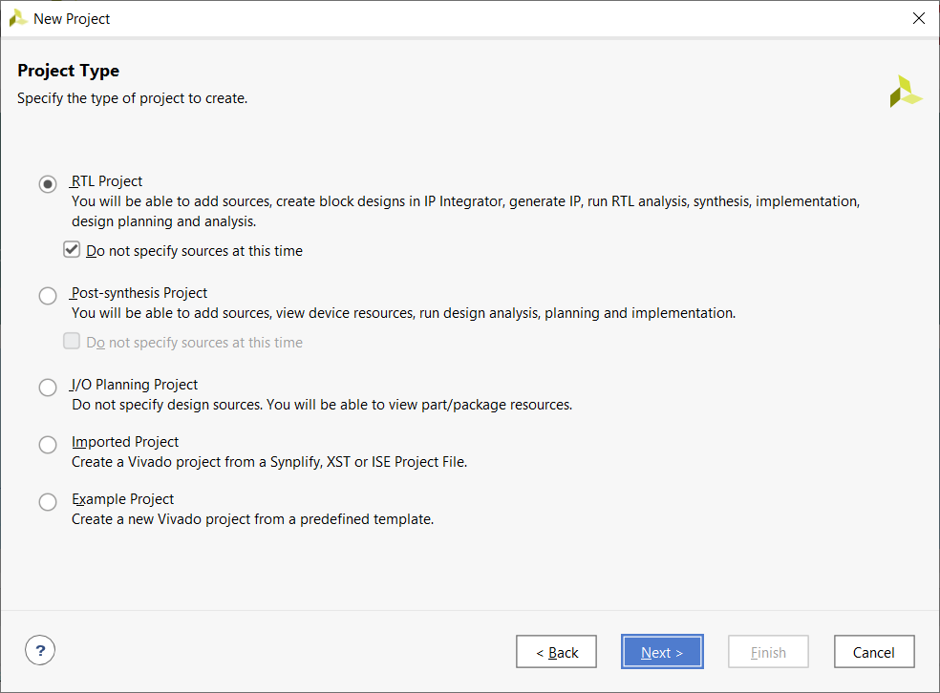Click the 'RTL Project' label text
The height and width of the screenshot is (693, 940).
(107, 181)
